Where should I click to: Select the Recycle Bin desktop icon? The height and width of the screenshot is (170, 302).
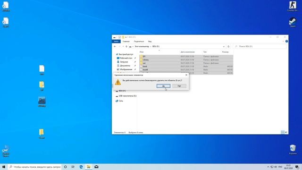coord(293,150)
